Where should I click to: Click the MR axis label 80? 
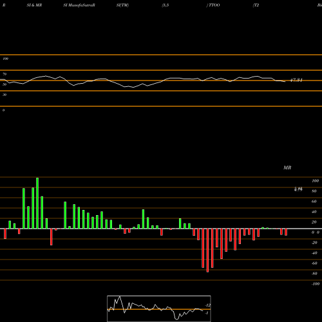click(x=314, y=191)
